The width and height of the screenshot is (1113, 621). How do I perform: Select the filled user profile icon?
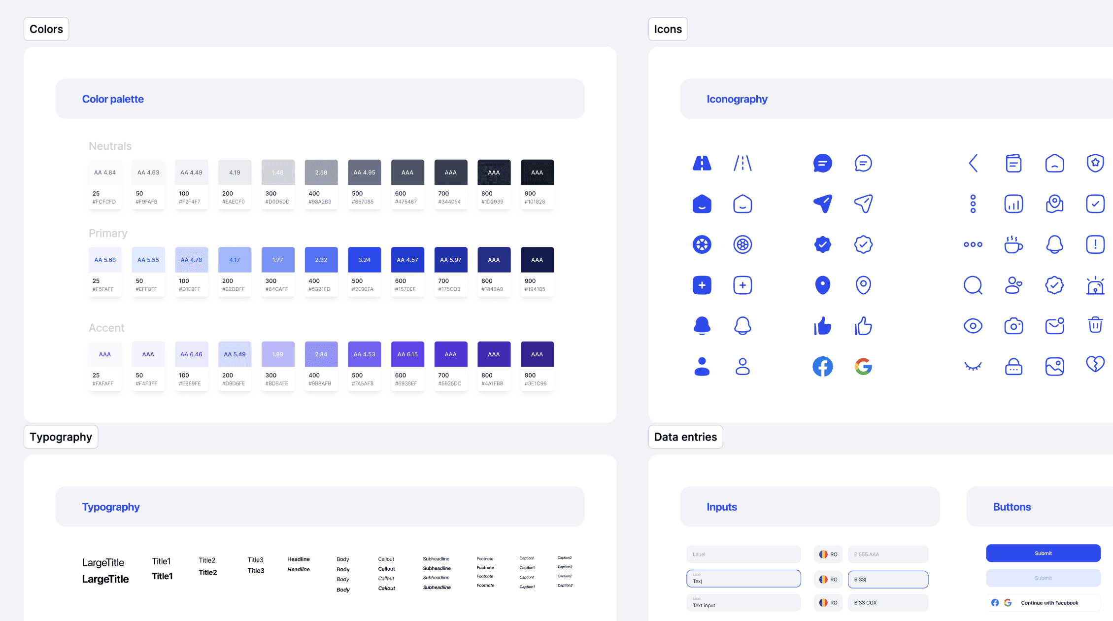(702, 367)
